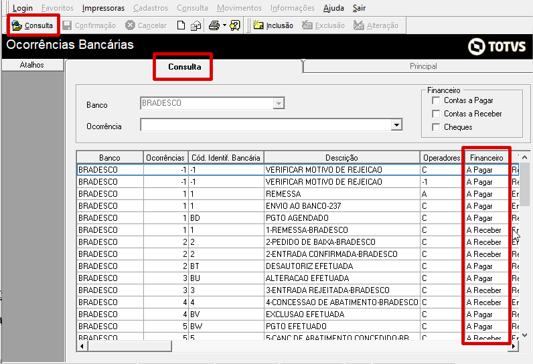
Task: Click the horizontal scroll left arrow
Action: tap(82, 347)
